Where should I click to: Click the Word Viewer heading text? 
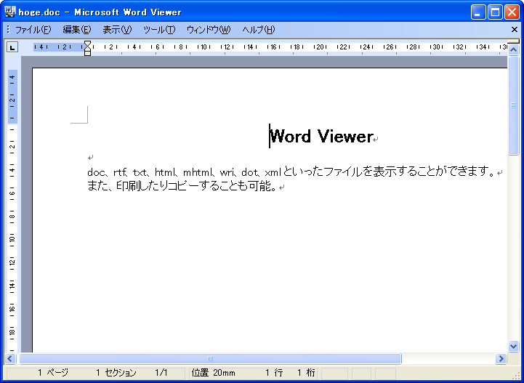(321, 137)
